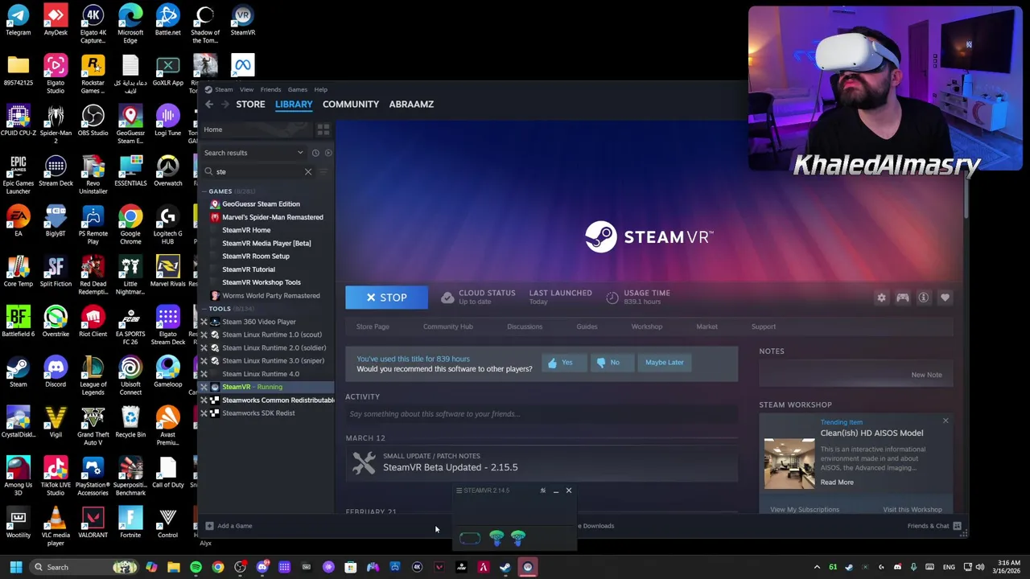Go to the COMMUNITY tab
This screenshot has width=1030, height=579.
pos(350,104)
